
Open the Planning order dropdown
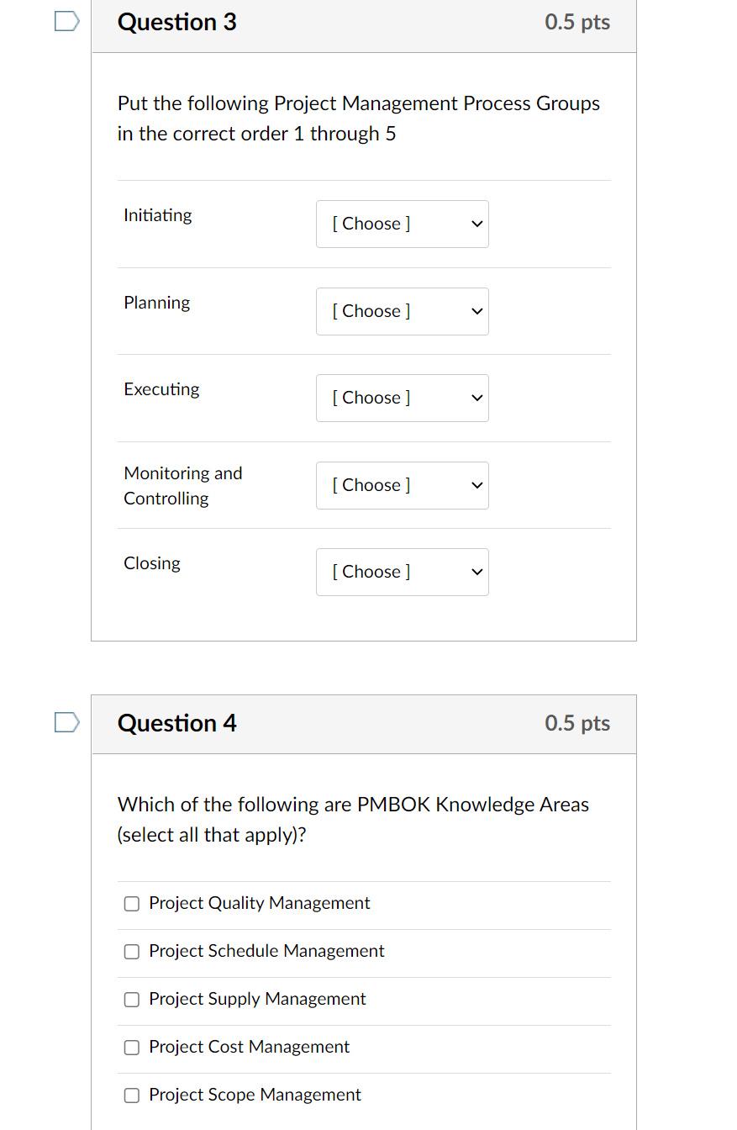[x=402, y=311]
